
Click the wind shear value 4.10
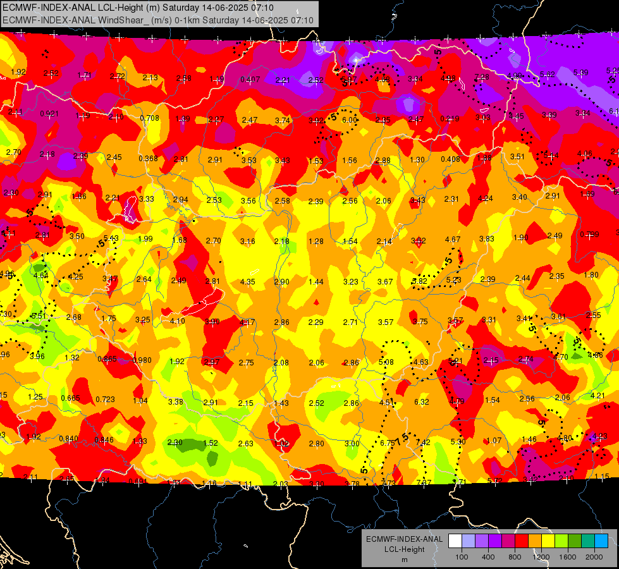[x=177, y=321]
